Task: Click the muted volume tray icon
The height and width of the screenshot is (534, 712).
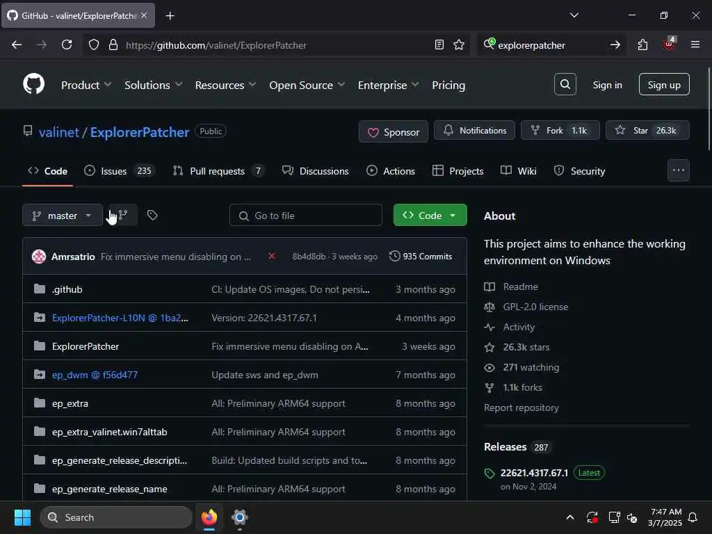Action: pos(632,517)
